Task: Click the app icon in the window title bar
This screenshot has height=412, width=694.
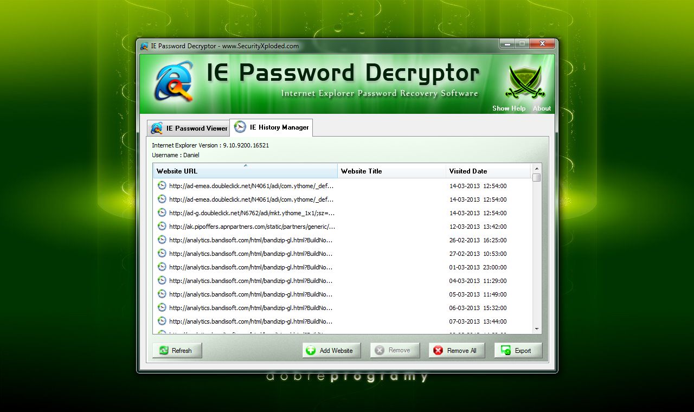Action: pyautogui.click(x=144, y=46)
